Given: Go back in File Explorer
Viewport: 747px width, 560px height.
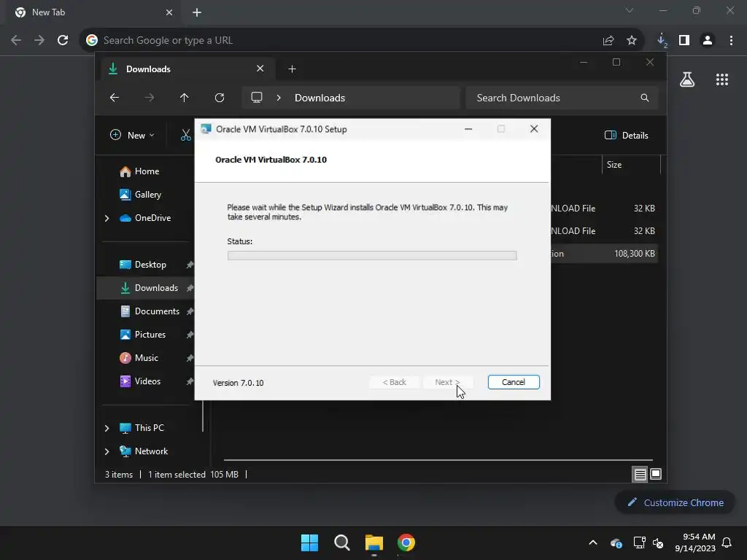Looking at the screenshot, I should [x=115, y=98].
